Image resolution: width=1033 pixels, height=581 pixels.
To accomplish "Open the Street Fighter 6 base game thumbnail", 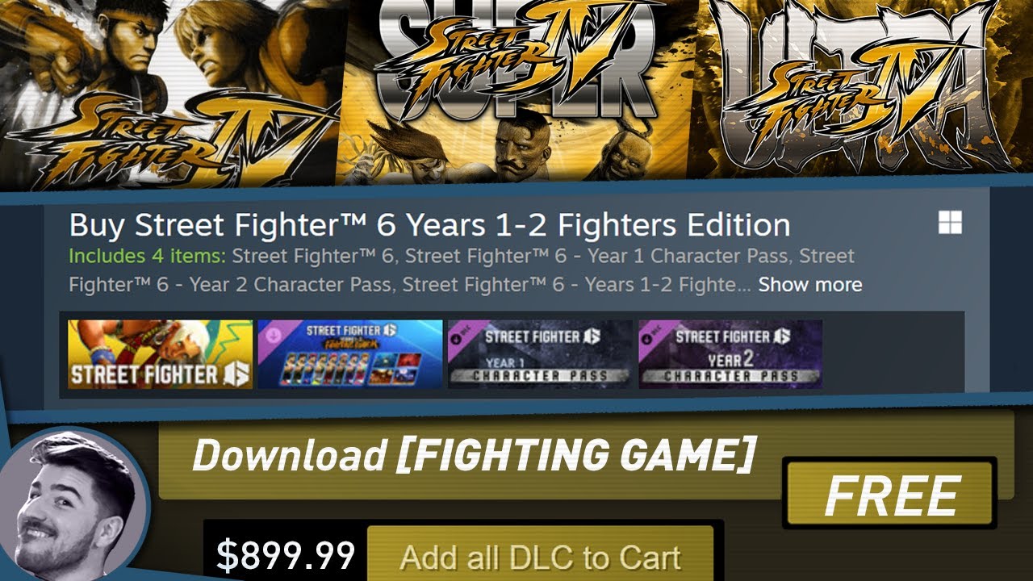I will point(160,354).
